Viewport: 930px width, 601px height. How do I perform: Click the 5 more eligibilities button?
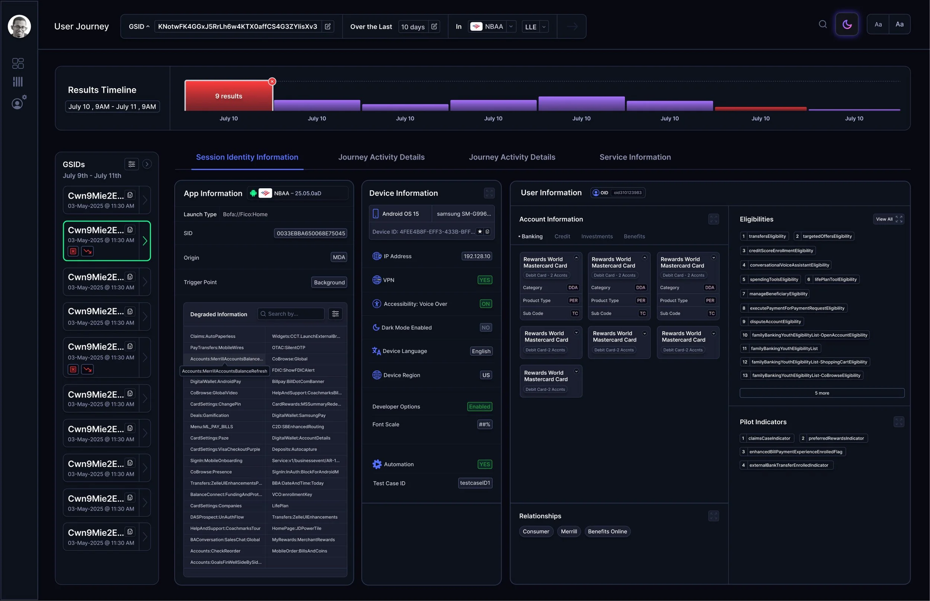[x=821, y=393]
